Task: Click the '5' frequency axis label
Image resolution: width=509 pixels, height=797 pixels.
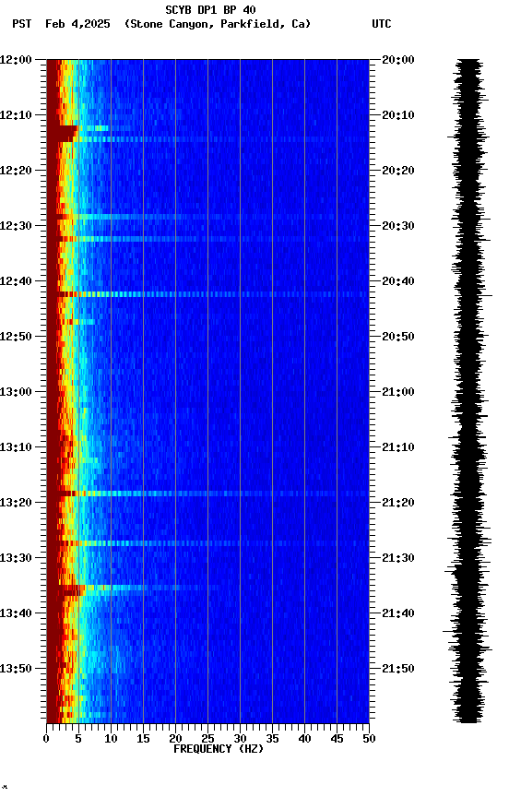Action: click(x=78, y=739)
